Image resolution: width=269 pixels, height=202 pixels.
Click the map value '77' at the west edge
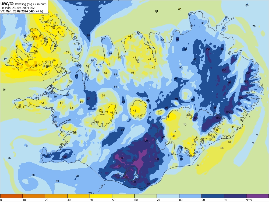pyautogui.click(x=5, y=60)
